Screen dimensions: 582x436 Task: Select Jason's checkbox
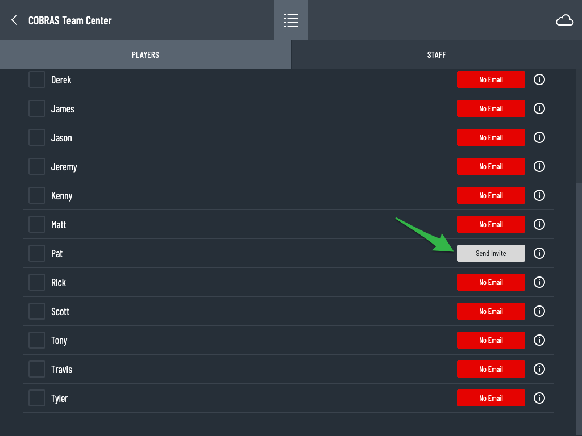[x=37, y=137]
